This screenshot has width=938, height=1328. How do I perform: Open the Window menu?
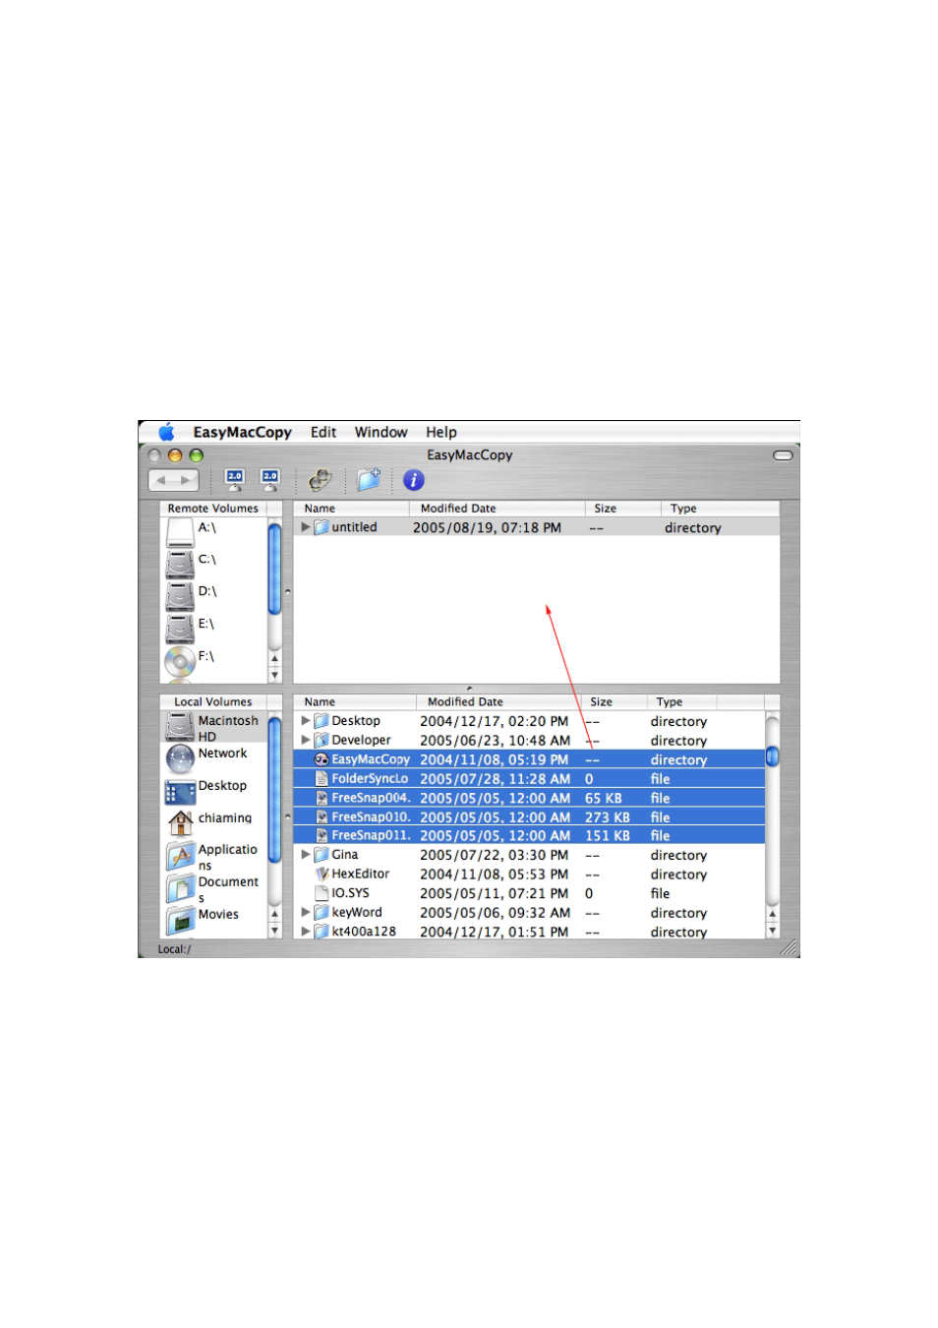[381, 432]
